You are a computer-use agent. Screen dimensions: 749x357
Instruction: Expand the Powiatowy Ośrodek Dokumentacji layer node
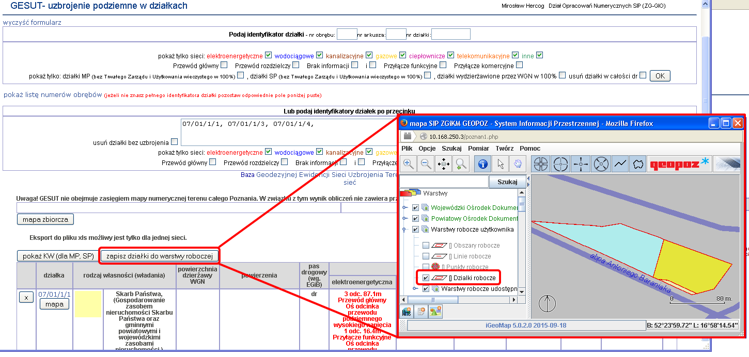click(x=405, y=219)
